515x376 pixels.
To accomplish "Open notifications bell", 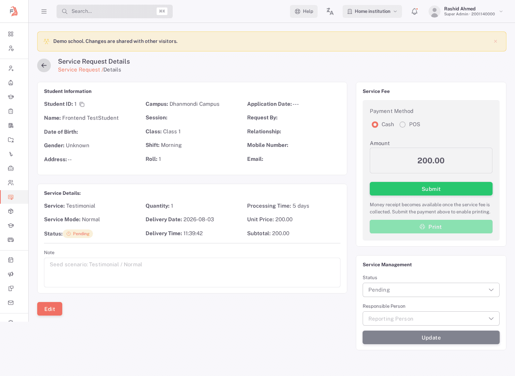I will (415, 11).
